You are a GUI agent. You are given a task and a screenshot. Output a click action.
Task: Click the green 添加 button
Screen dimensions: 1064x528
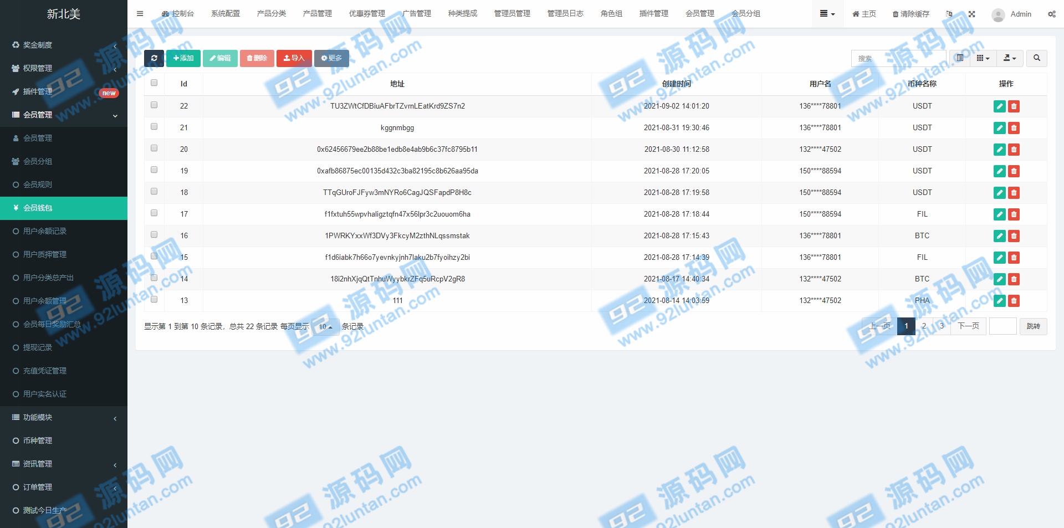pos(183,58)
